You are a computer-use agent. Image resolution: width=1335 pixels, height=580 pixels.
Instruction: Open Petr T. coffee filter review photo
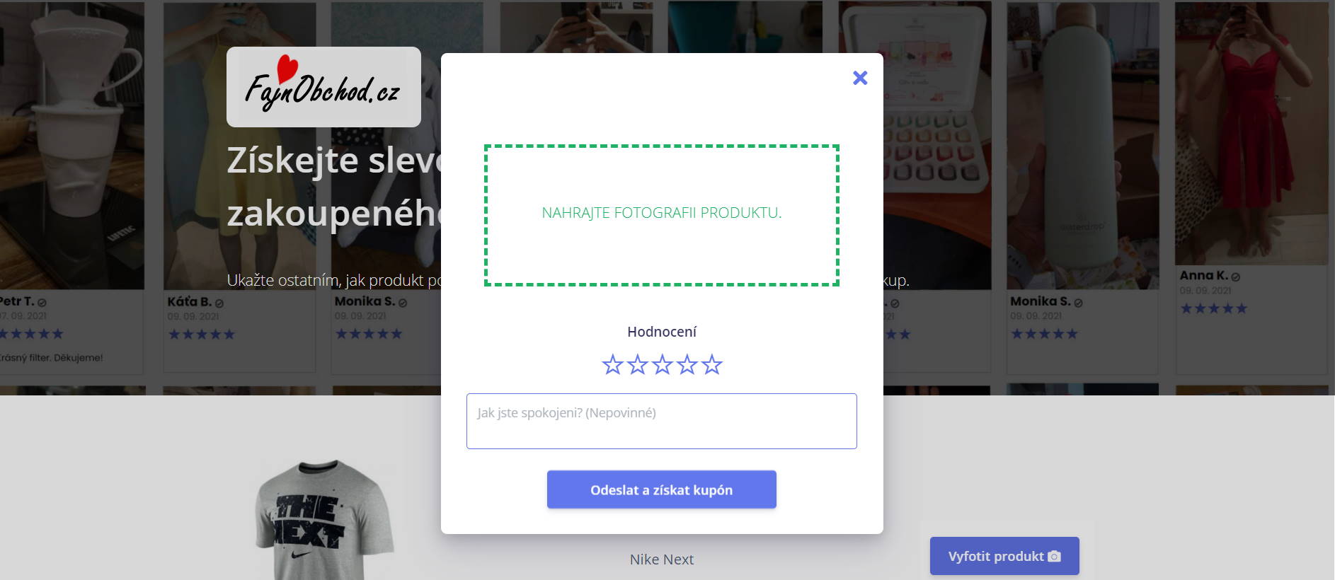pyautogui.click(x=71, y=145)
